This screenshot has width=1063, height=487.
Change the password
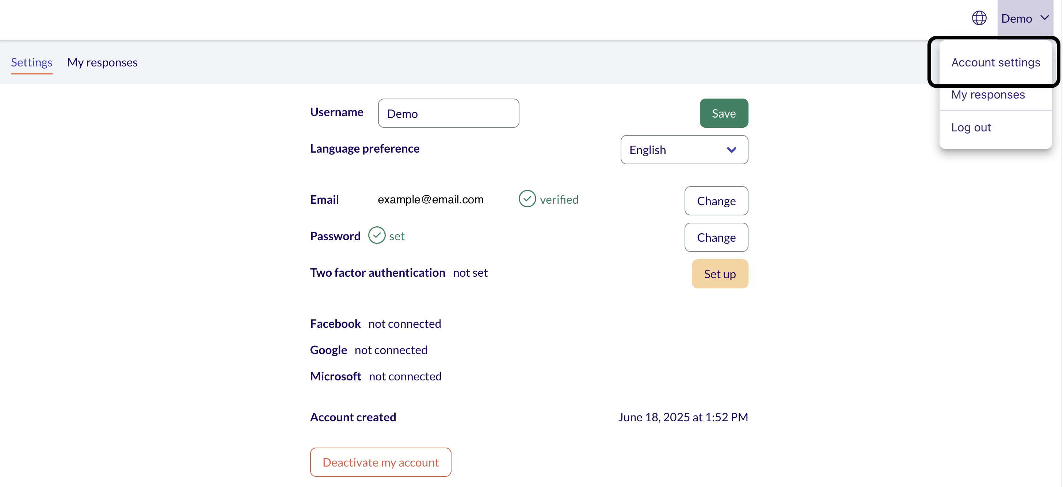click(x=716, y=237)
